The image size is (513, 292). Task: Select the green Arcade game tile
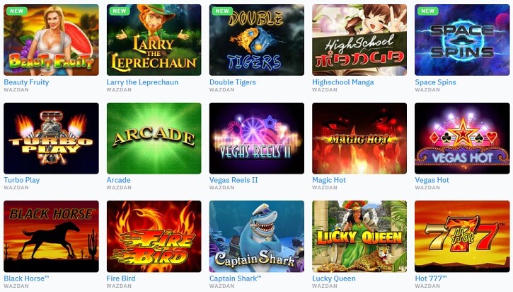[154, 138]
